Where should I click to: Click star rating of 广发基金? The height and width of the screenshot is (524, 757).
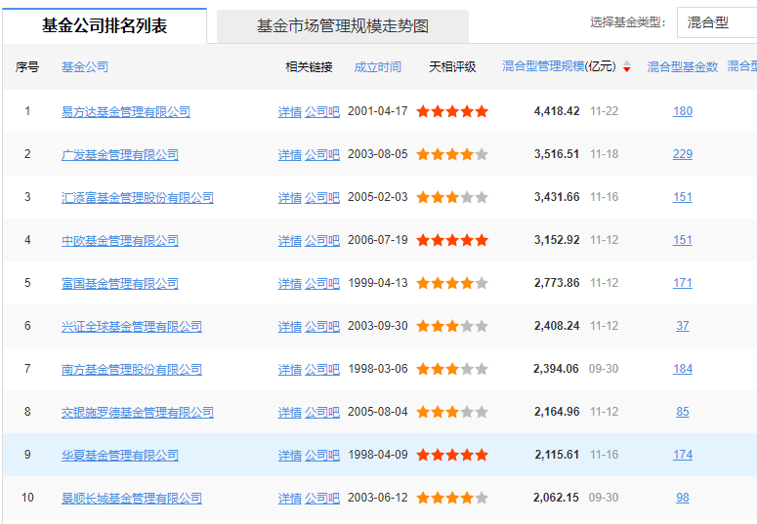tap(452, 154)
